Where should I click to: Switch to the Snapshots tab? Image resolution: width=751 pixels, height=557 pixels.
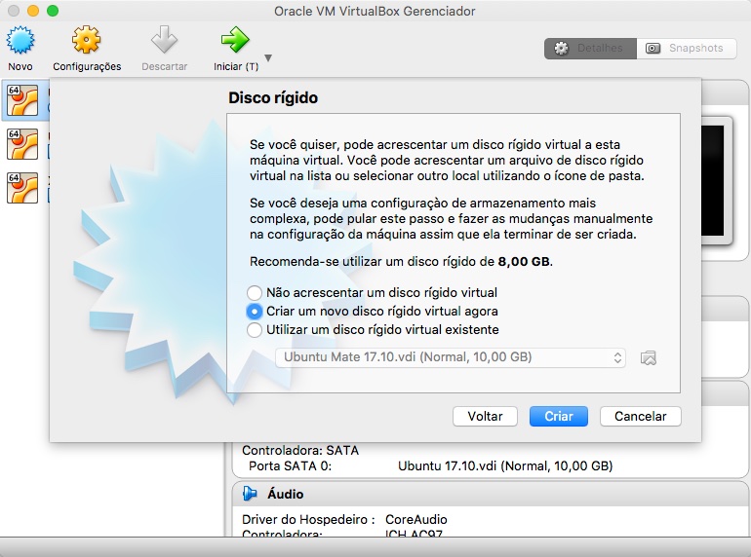tap(686, 48)
